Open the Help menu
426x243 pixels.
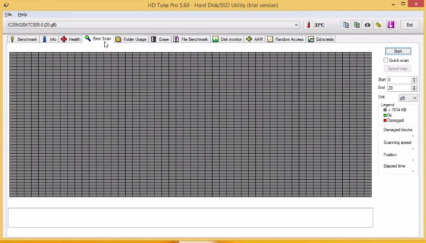coord(22,14)
